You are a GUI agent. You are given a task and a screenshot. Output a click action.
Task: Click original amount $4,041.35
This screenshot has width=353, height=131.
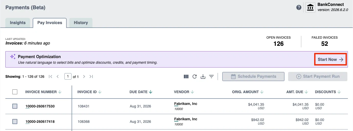[256, 104]
